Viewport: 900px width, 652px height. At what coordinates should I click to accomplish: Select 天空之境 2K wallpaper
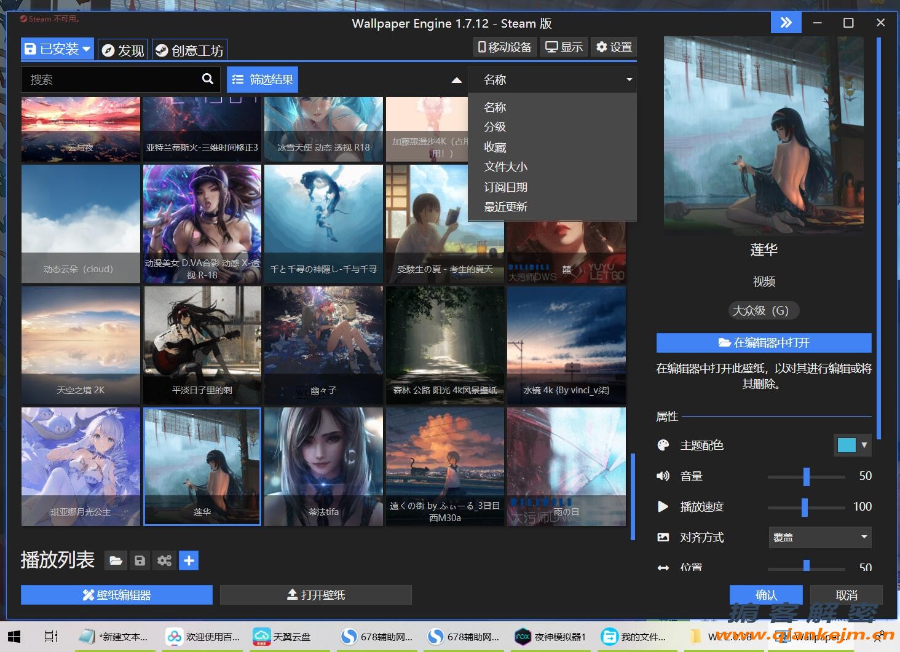click(x=81, y=345)
